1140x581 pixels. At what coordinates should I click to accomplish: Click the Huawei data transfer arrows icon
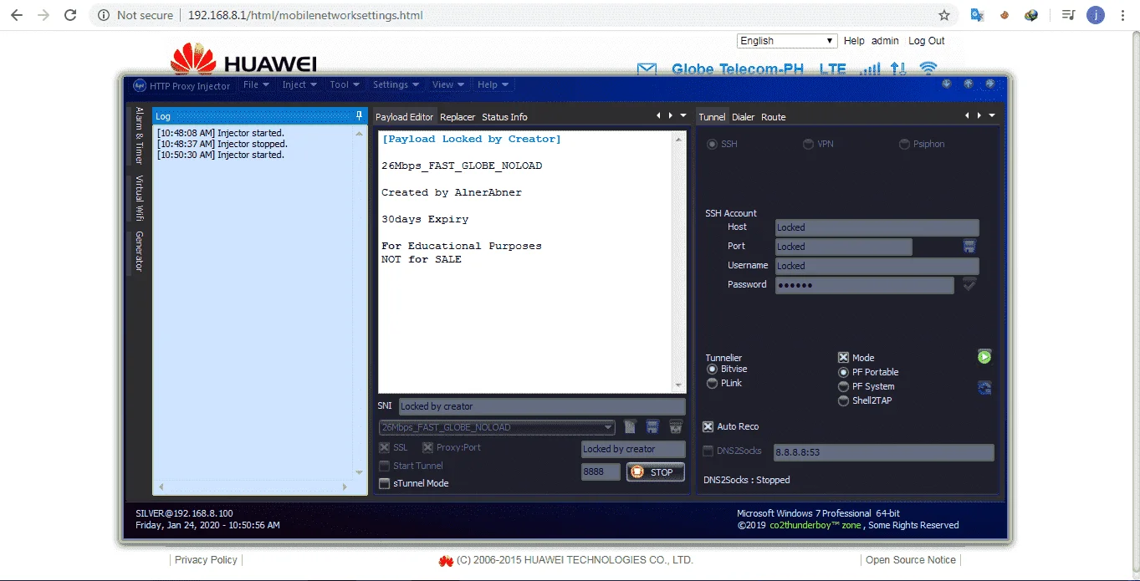coord(898,69)
